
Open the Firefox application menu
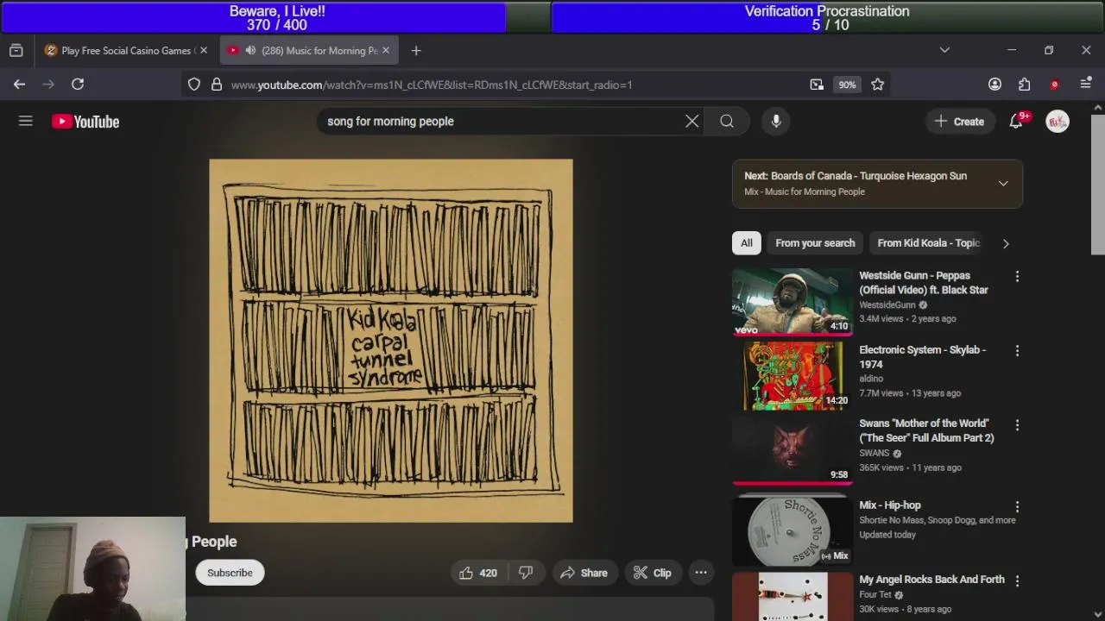coord(1086,85)
